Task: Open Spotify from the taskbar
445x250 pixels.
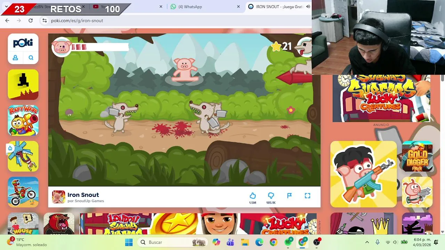Action: (x=288, y=242)
